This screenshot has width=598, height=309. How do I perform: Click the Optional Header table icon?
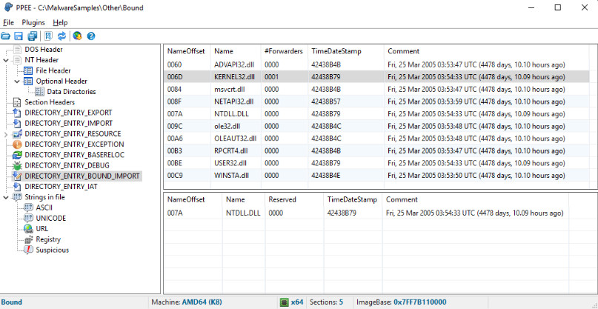tap(28, 82)
